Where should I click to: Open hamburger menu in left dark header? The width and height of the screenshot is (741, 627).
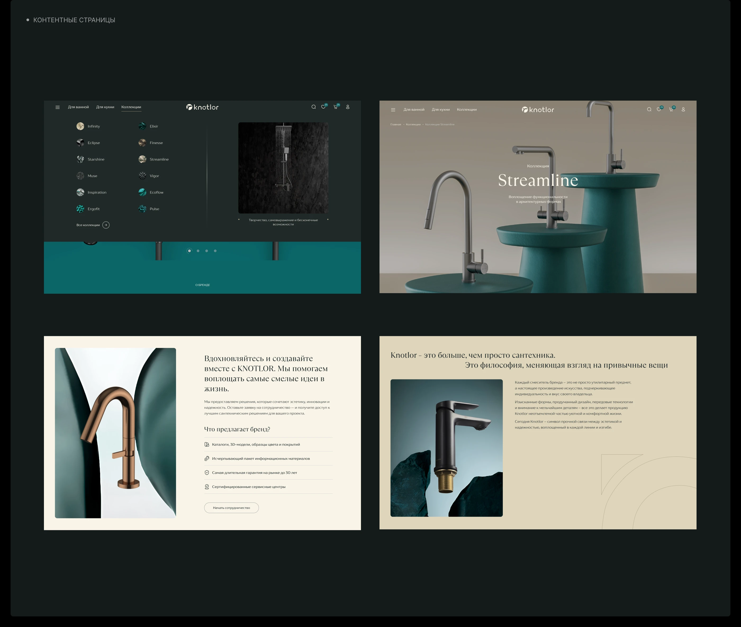pos(57,107)
